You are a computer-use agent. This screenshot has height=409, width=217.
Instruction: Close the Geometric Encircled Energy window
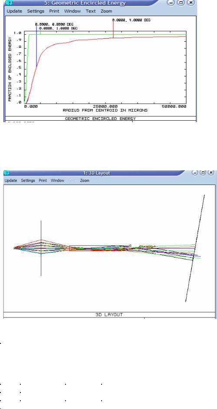191,3
